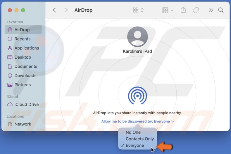Image resolution: width=231 pixels, height=154 pixels.
Task: Open Downloads in the sidebar
Action: click(23, 76)
